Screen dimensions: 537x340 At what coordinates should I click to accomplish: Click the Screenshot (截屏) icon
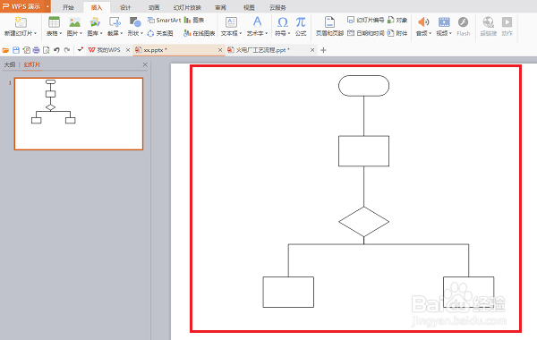(115, 22)
